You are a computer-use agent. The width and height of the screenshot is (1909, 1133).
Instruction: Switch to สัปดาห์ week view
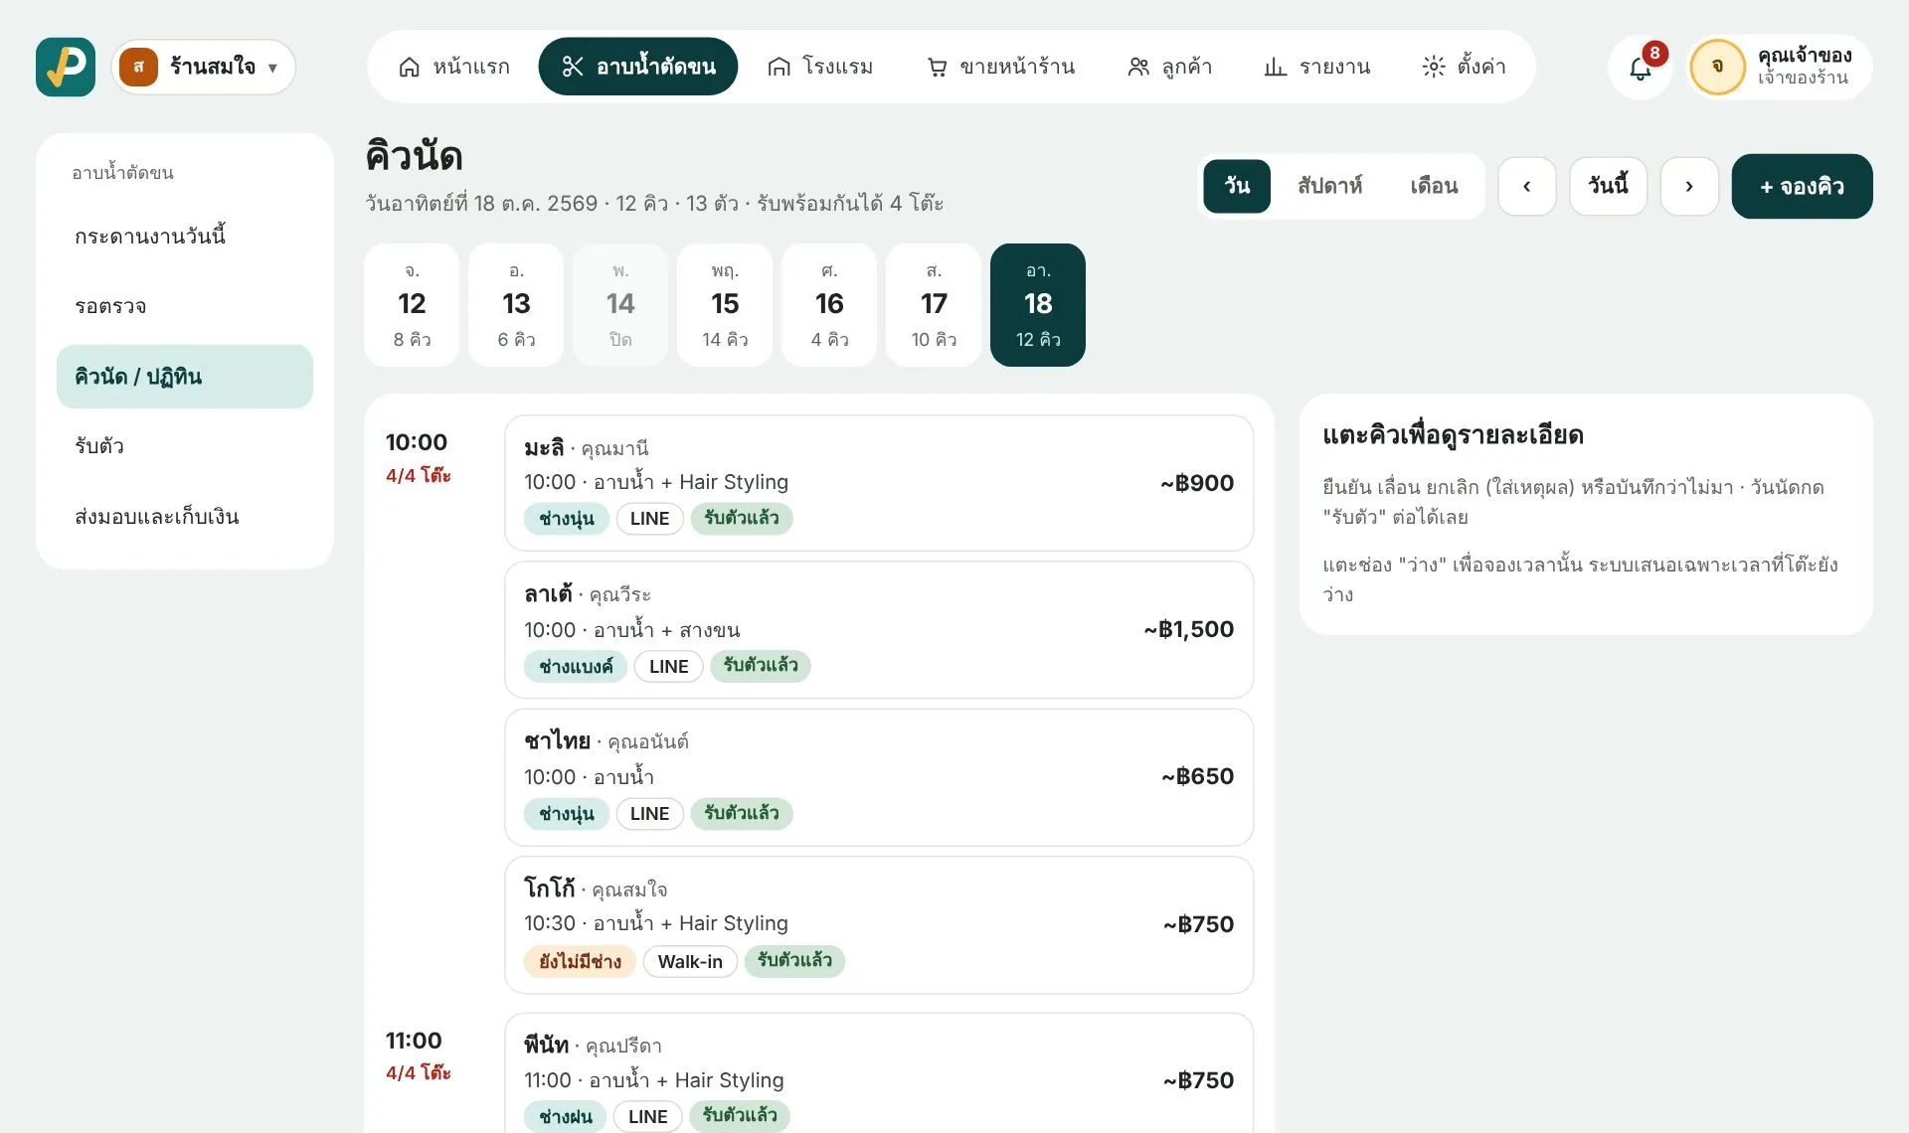tap(1329, 186)
